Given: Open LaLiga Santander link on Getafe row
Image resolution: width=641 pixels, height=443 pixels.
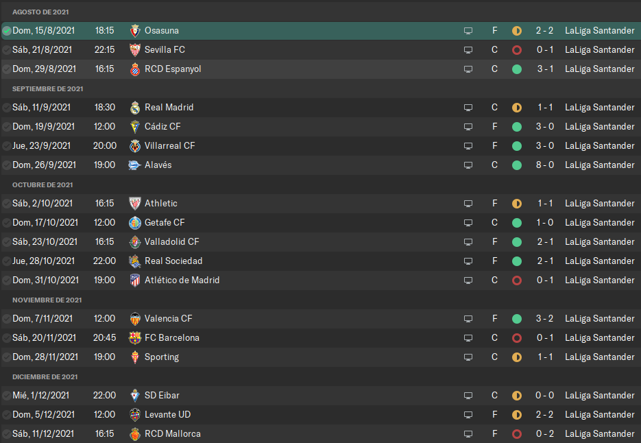Looking at the screenshot, I should point(600,222).
